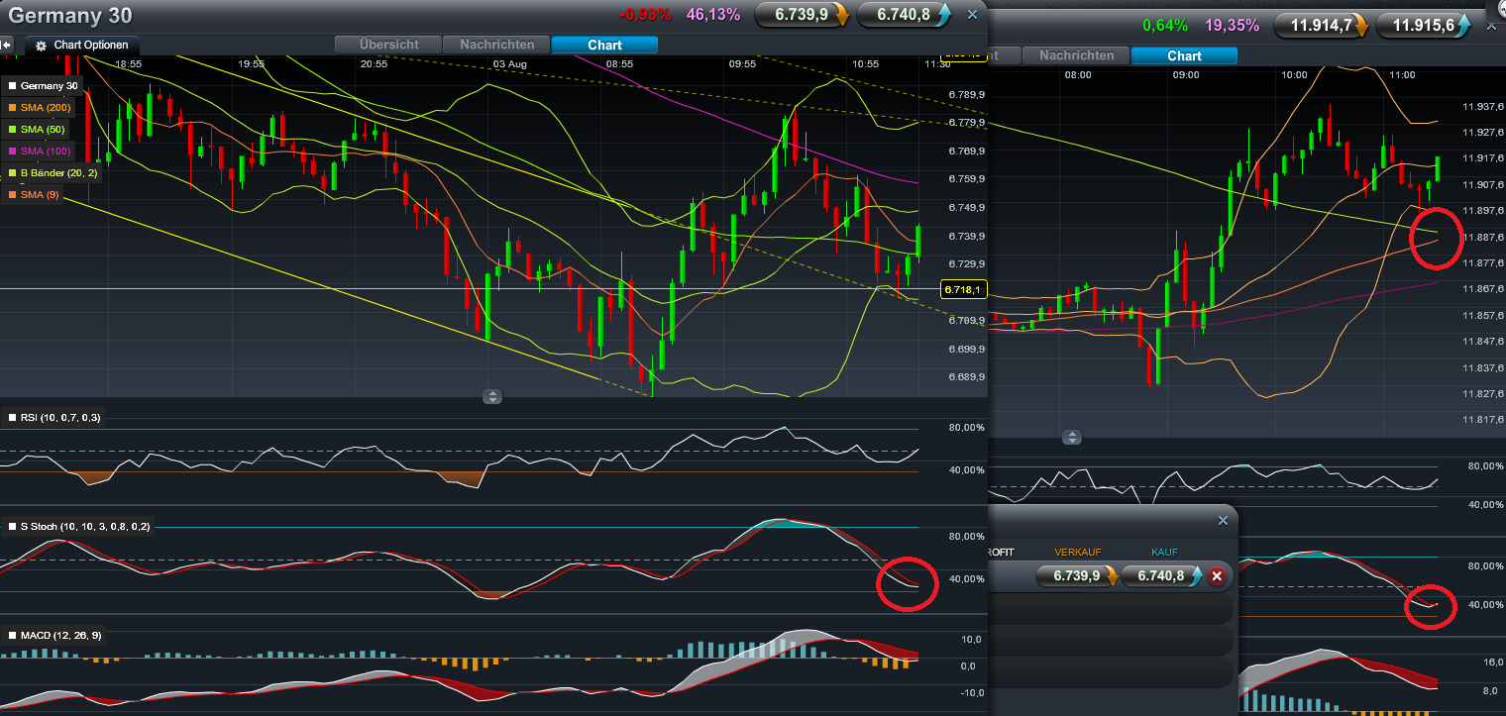The width and height of the screenshot is (1506, 716).
Task: Click 6.699,9 price axis value
Action: tap(966, 350)
